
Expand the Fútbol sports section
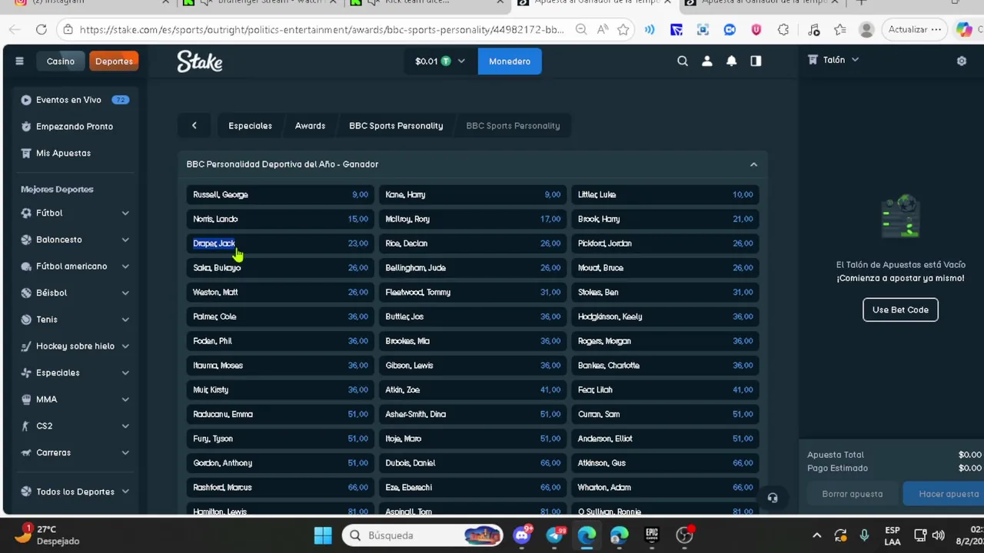[x=125, y=213]
